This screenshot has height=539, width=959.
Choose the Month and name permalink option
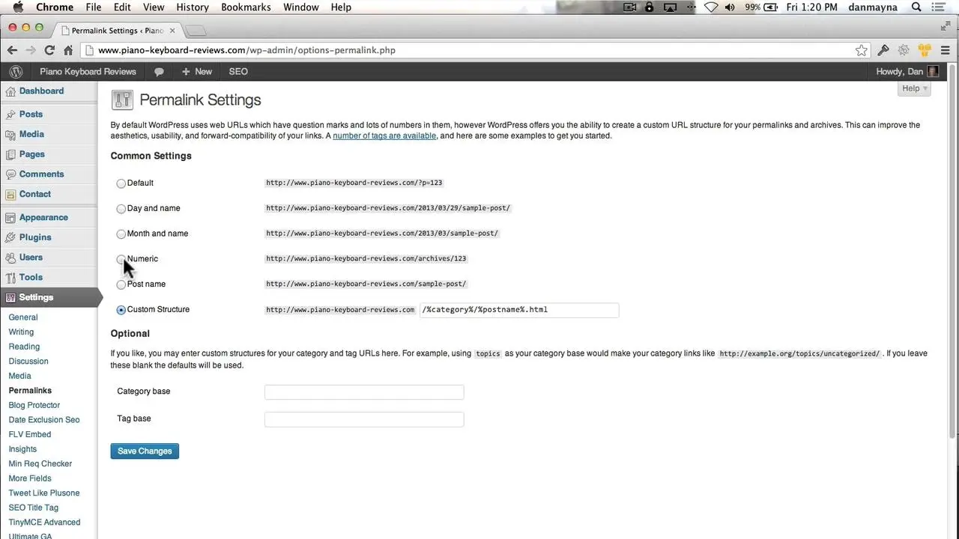pos(121,234)
